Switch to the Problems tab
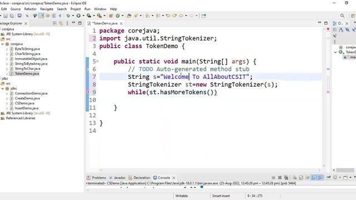Viewport: 356px width, 200px height. pyautogui.click(x=96, y=178)
